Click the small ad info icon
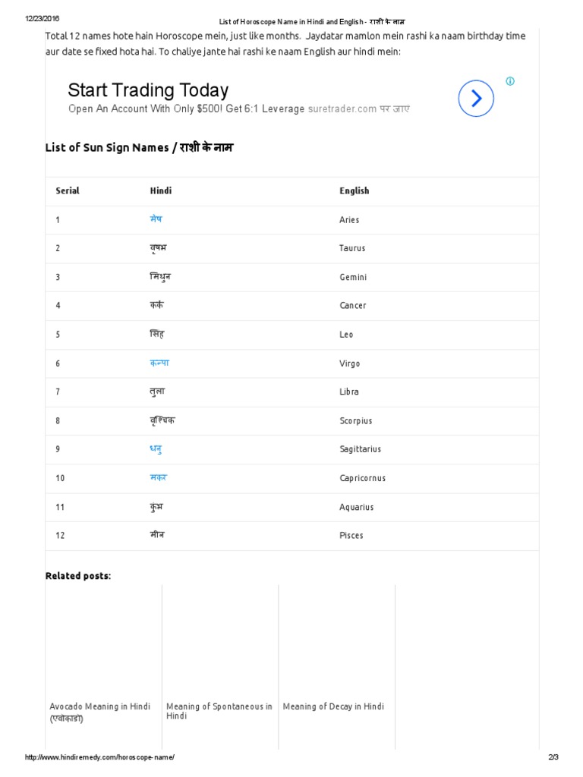 coord(510,81)
